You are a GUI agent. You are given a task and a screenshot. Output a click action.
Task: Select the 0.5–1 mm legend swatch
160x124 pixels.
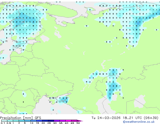[x=10, y=121]
